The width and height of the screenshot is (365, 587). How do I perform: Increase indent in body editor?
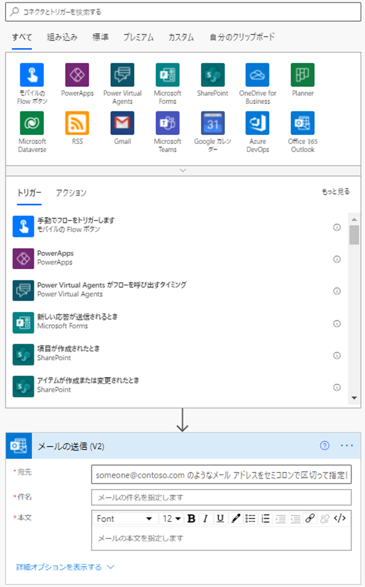pos(281,519)
